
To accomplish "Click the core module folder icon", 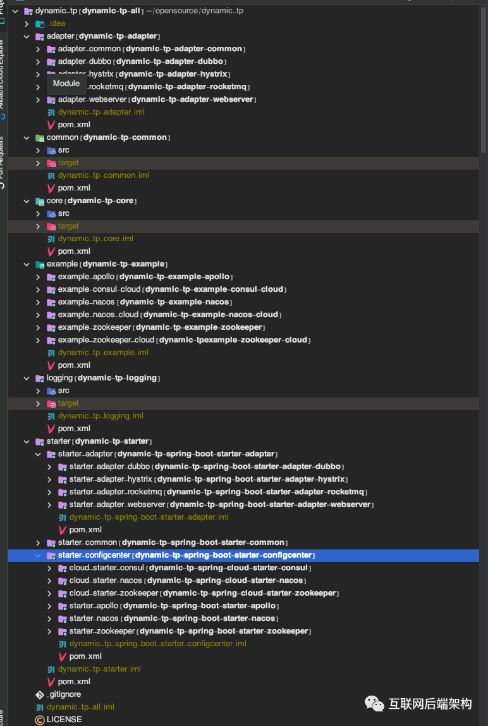I will click(x=40, y=201).
